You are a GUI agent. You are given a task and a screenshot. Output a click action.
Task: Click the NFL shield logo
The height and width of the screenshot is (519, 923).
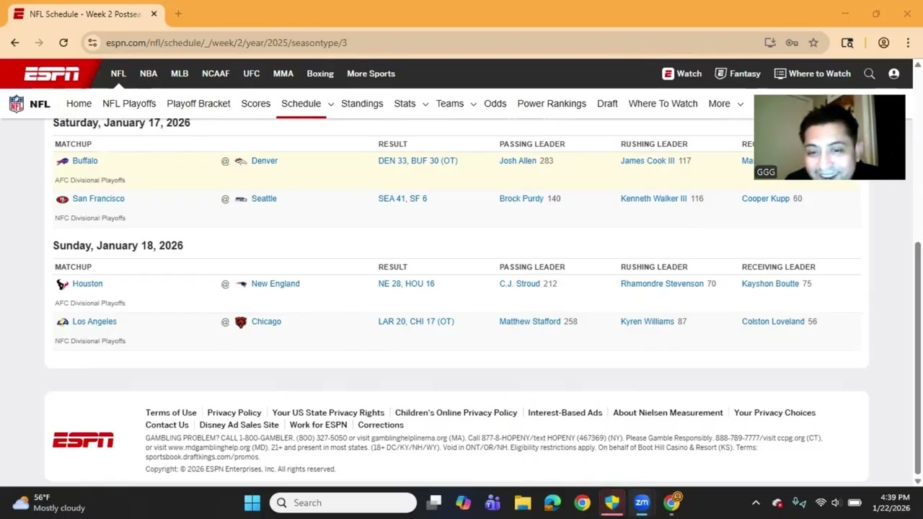point(16,104)
